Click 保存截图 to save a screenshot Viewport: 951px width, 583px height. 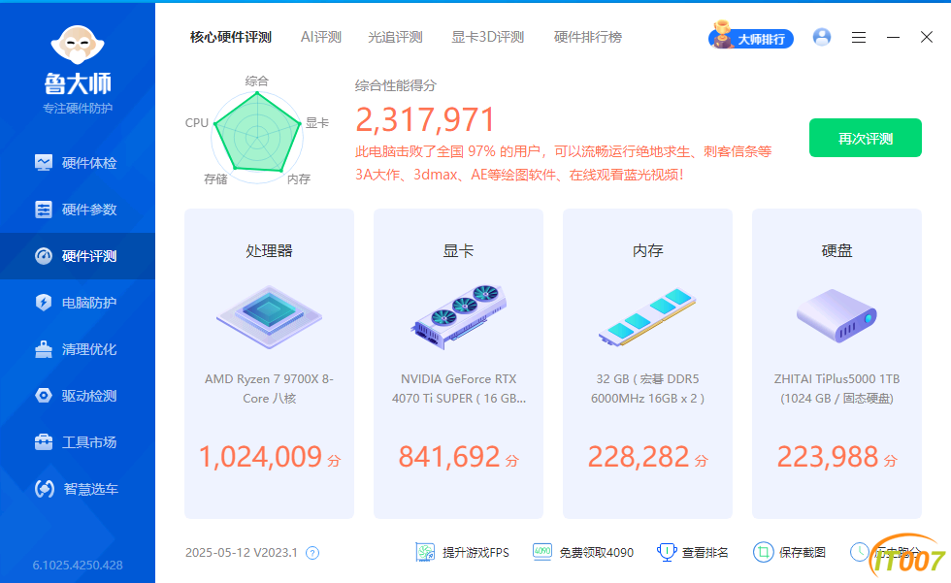coord(789,552)
